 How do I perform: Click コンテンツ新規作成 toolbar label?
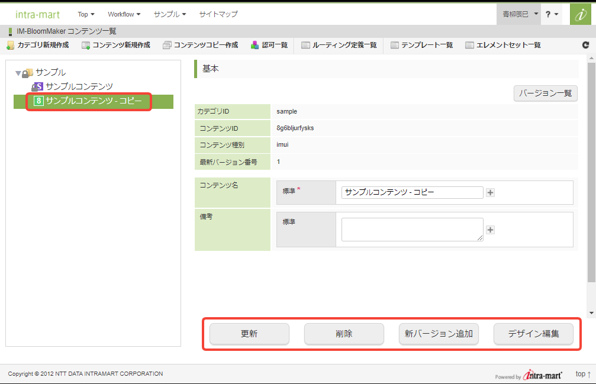click(121, 45)
